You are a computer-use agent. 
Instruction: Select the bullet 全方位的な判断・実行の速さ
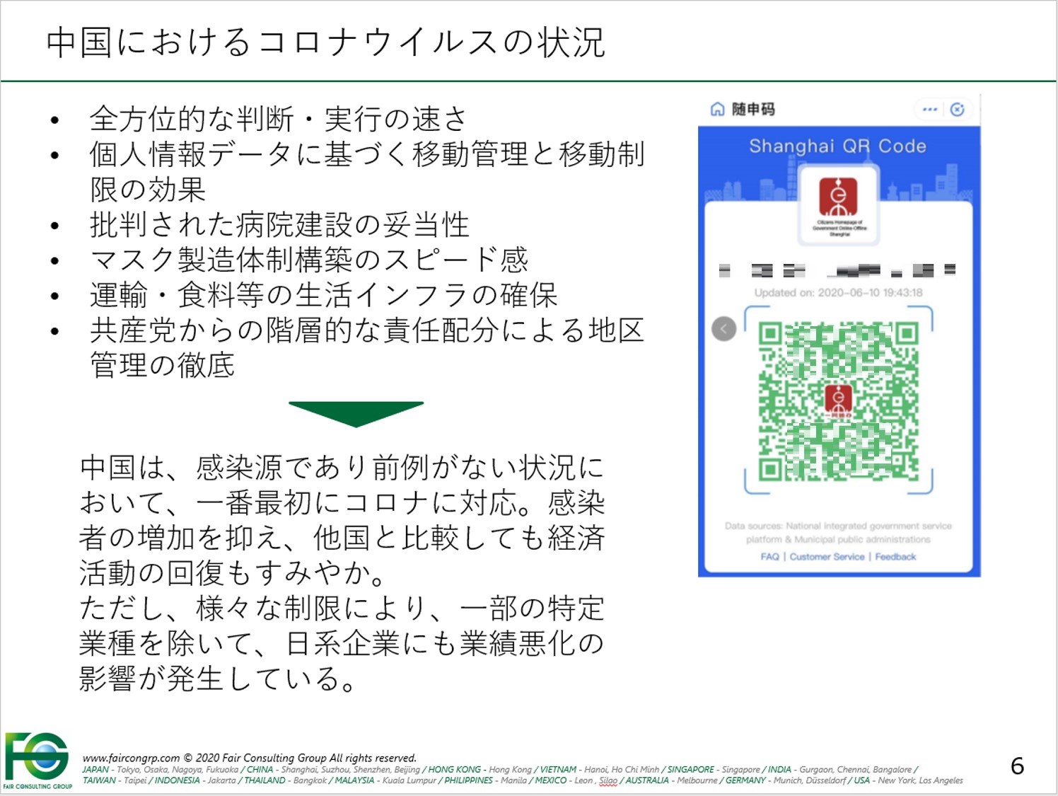click(x=278, y=119)
